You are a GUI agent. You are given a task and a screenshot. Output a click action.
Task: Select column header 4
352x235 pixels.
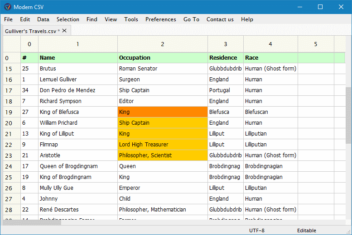tap(270, 44)
